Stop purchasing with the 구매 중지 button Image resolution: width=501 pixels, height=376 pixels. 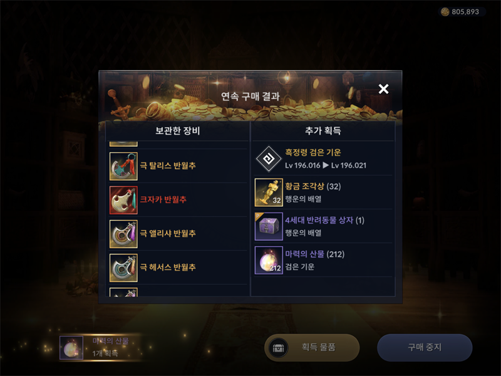[x=425, y=348]
